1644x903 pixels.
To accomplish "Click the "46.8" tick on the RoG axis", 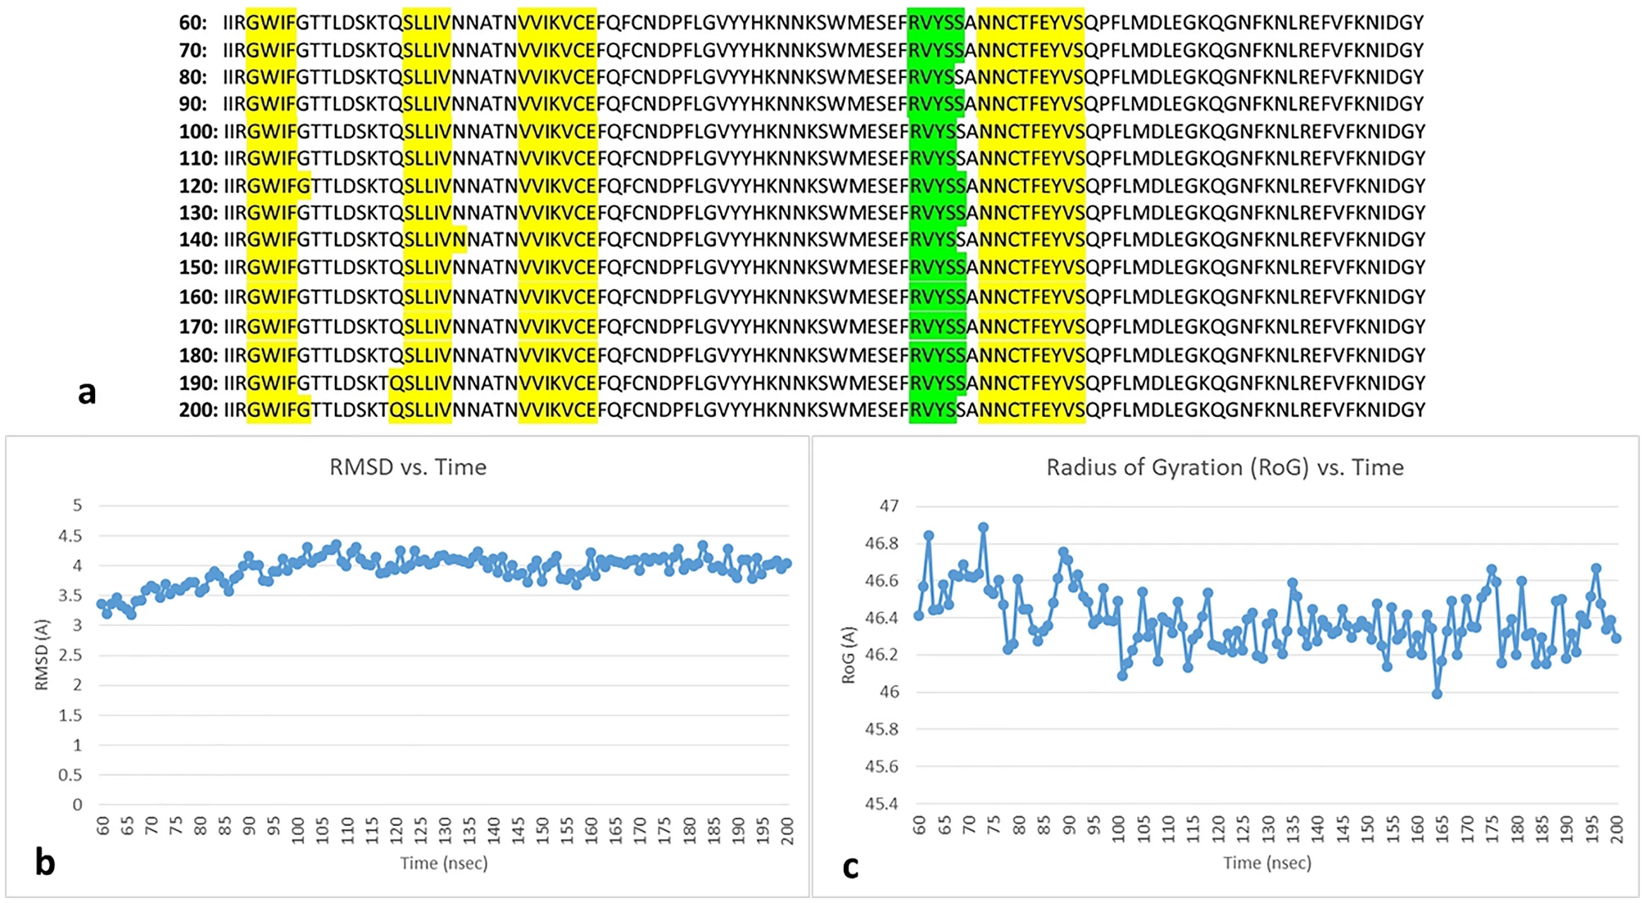I will pos(881,543).
